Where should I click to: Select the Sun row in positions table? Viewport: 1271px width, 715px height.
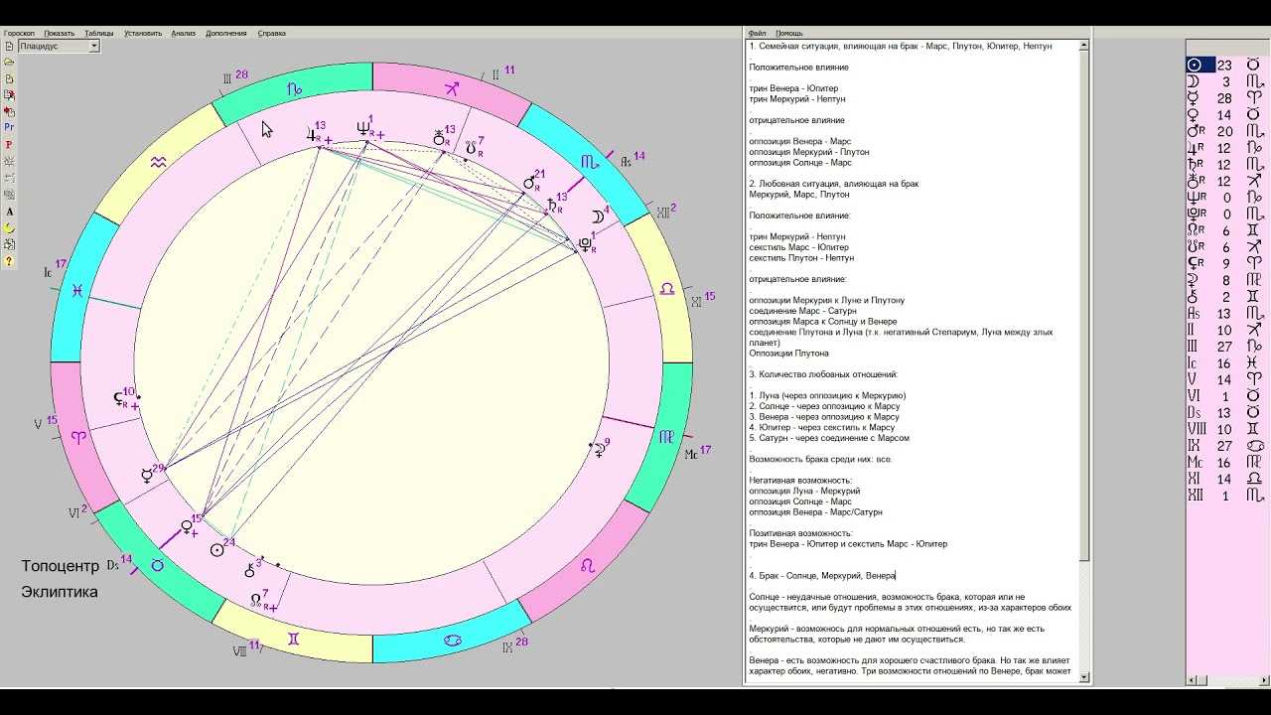click(x=1228, y=66)
